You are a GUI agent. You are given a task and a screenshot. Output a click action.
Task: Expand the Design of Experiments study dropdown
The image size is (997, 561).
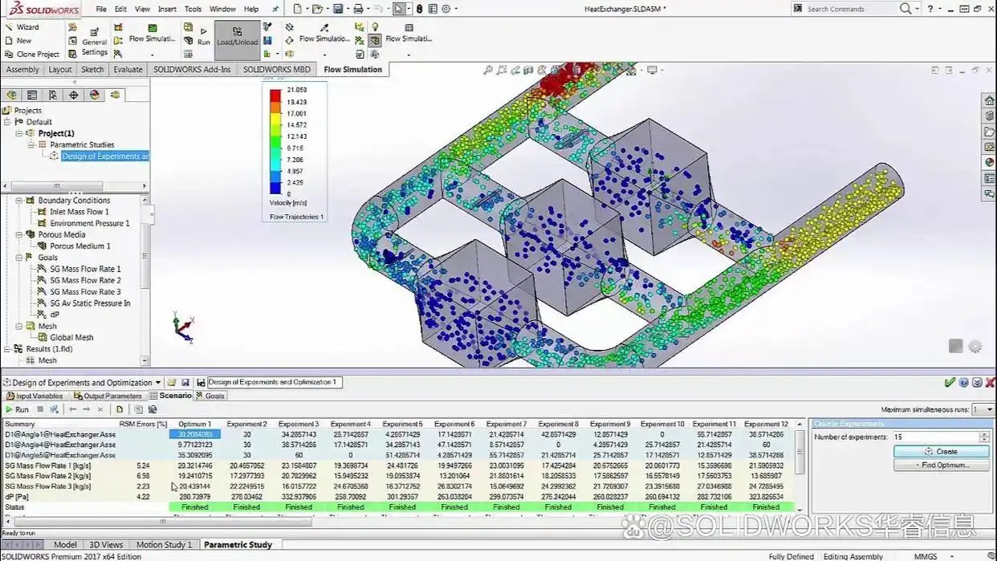[158, 383]
